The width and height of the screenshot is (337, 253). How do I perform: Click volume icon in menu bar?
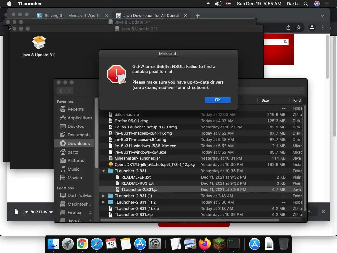(218, 4)
